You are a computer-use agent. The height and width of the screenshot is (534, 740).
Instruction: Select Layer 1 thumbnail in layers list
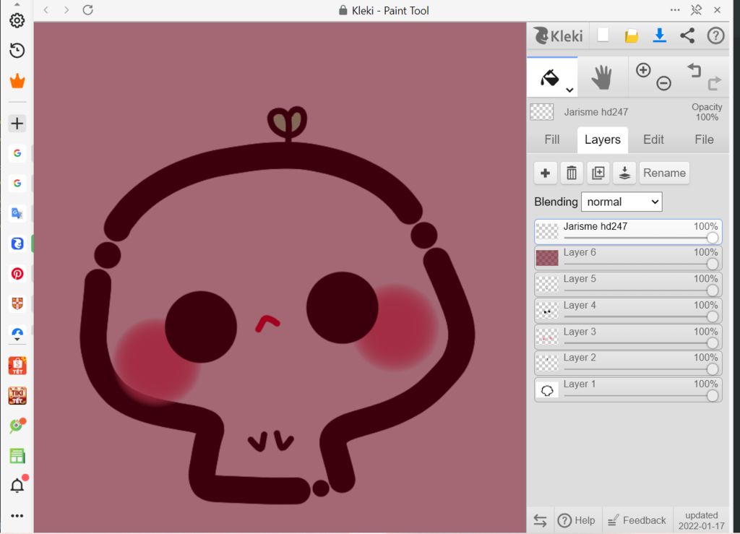pyautogui.click(x=547, y=390)
